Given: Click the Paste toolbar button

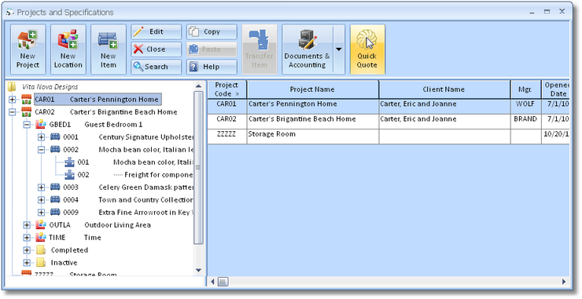Looking at the screenshot, I should pyautogui.click(x=212, y=49).
